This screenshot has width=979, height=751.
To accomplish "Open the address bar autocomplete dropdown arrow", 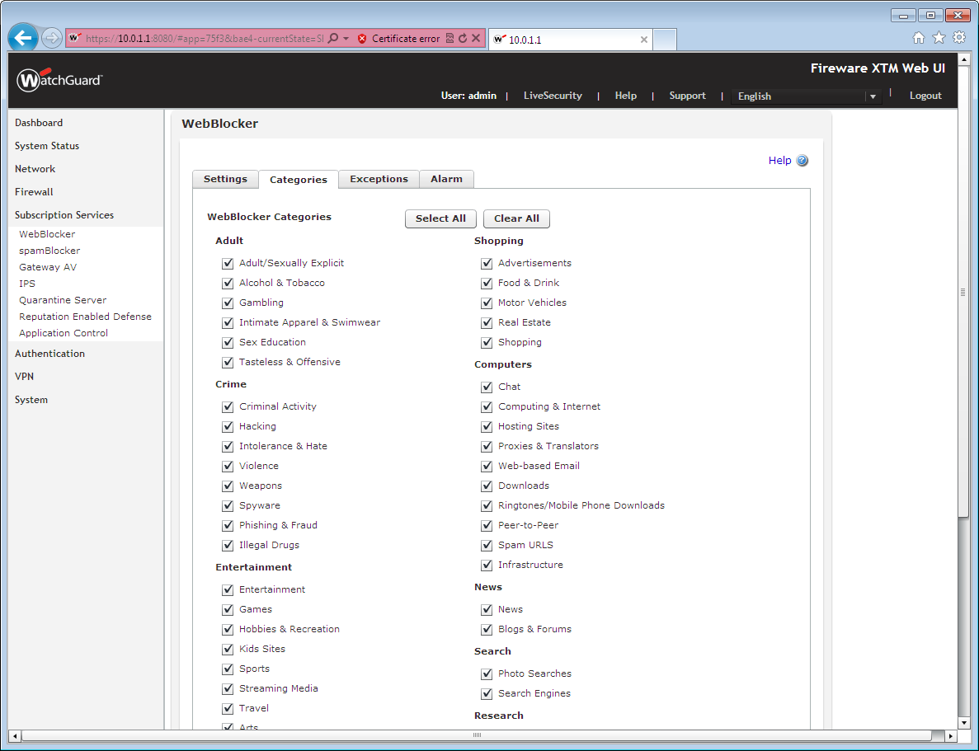I will [346, 38].
